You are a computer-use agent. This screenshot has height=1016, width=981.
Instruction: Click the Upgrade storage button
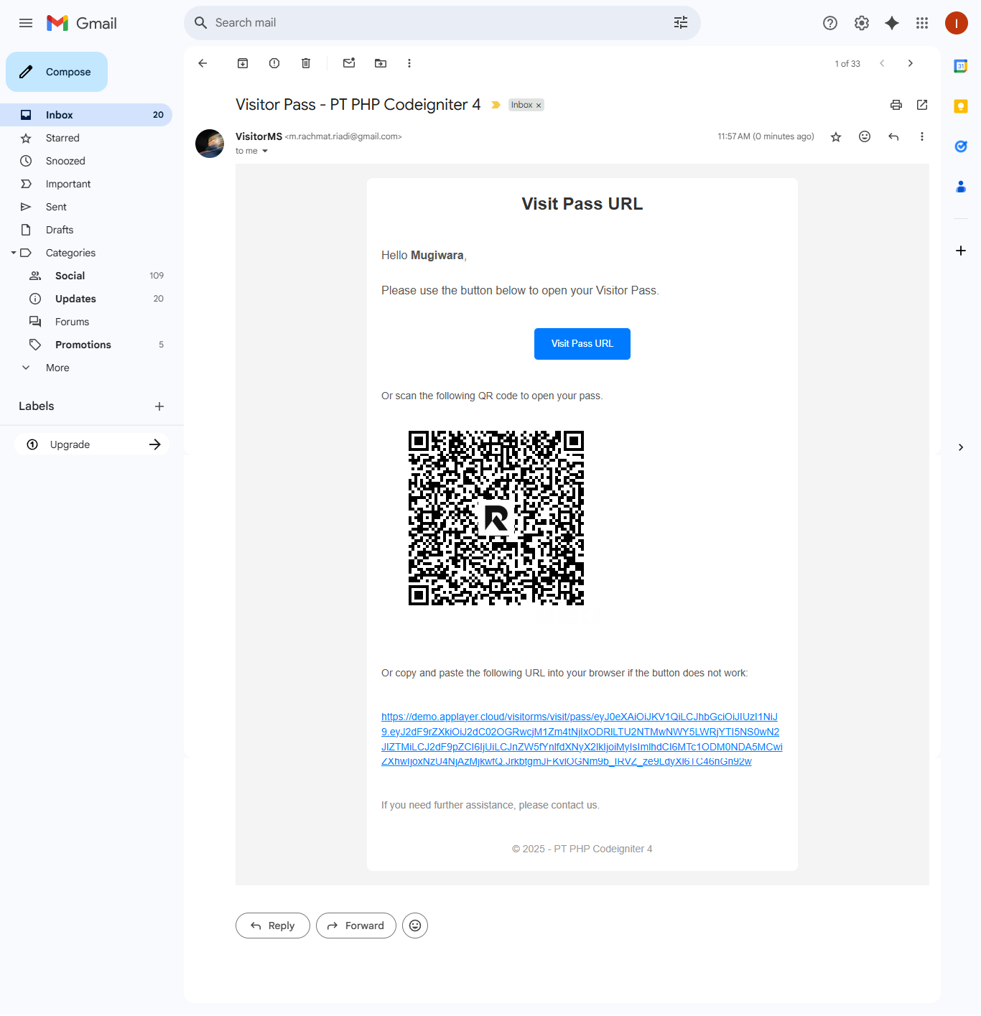(x=92, y=444)
